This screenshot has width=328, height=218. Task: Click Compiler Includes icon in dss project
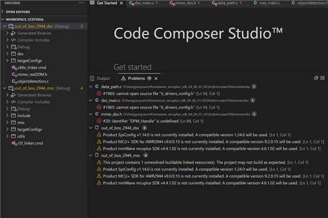[x=13, y=40]
